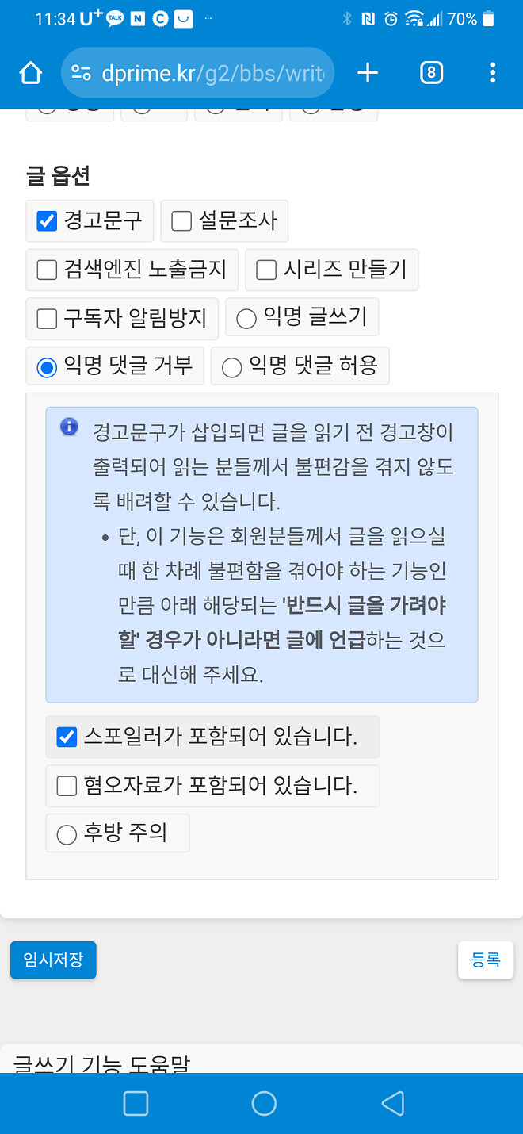Open recent apps with the square navigation button
The image size is (523, 1134).
(136, 1103)
